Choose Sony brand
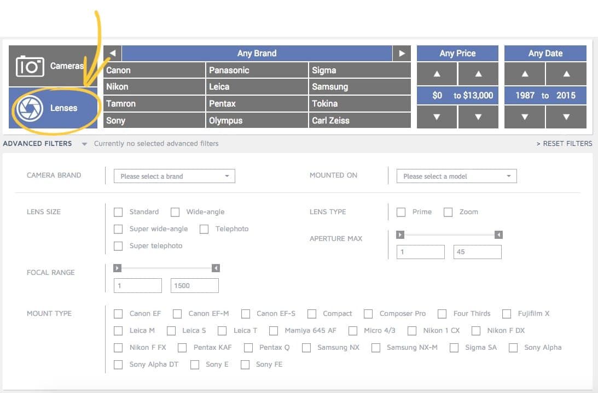The width and height of the screenshot is (598, 393). pyautogui.click(x=154, y=120)
